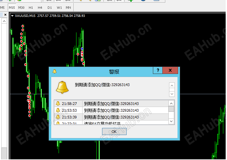The image size is (227, 160).
Task: Click the alert message scroll-down arrow
Action: click(172, 94)
